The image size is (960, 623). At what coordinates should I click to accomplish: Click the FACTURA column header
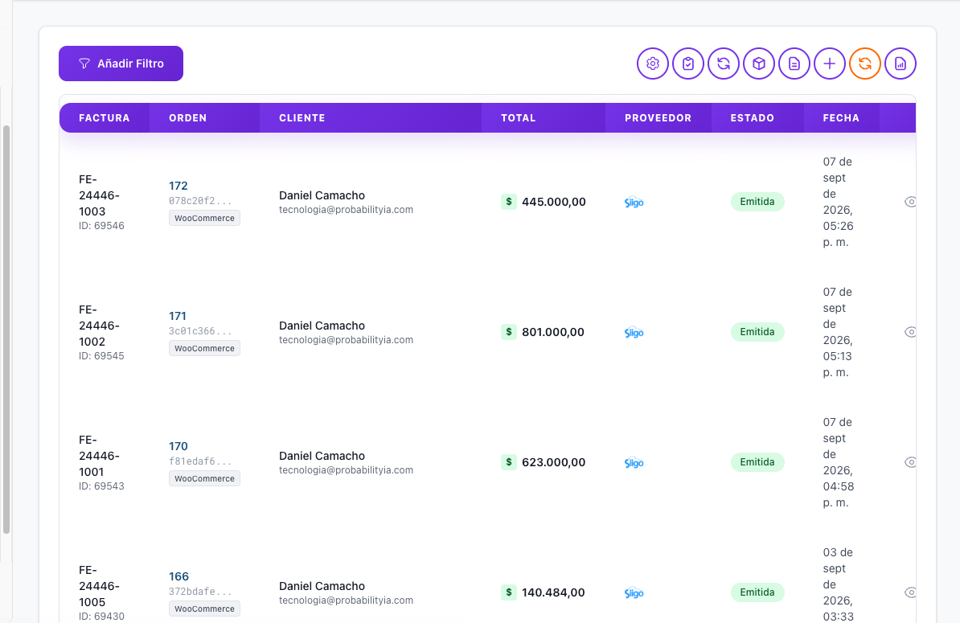pyautogui.click(x=104, y=118)
